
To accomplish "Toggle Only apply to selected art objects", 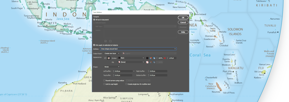I will tap(94, 45).
